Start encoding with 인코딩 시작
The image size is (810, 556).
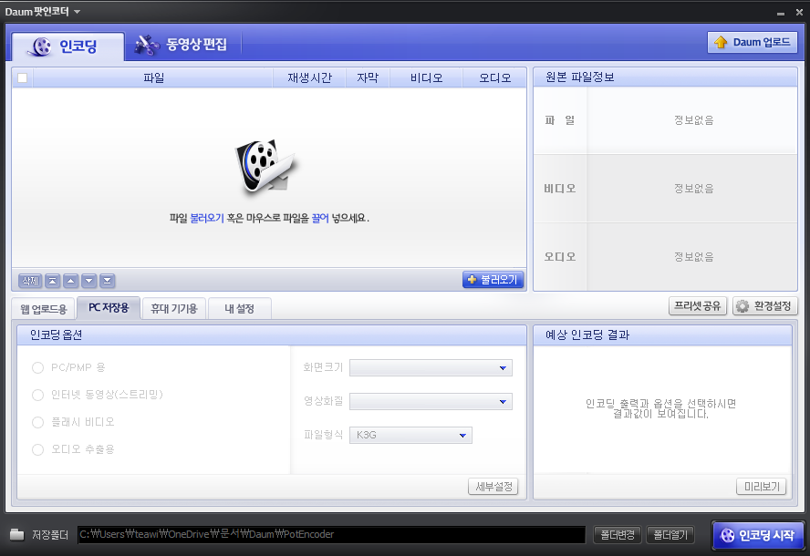tap(758, 535)
